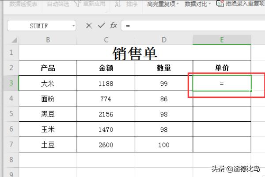Select column C header
Screen dimensions: 265x177
[x=106, y=40]
